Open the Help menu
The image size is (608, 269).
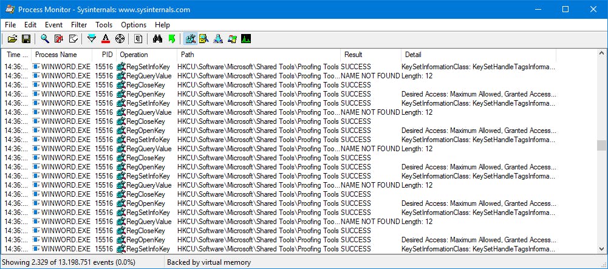coord(162,25)
